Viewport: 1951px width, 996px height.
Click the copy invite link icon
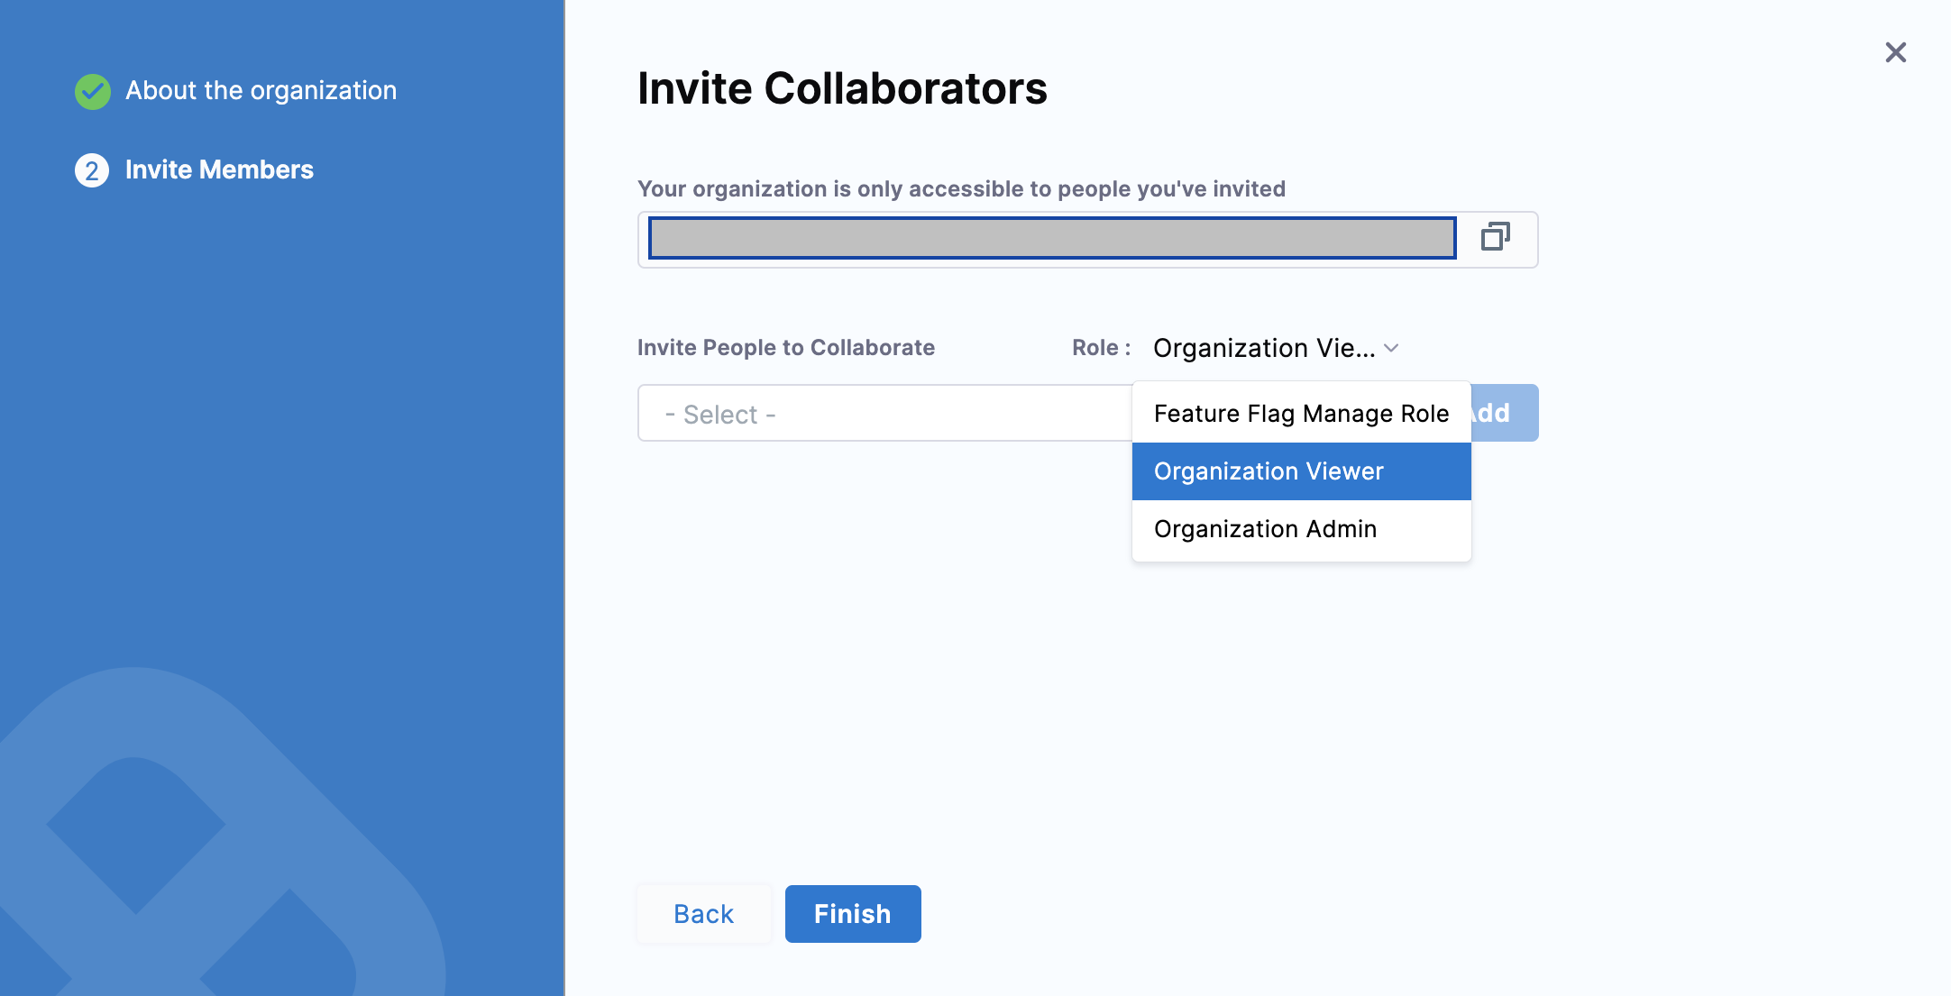pyautogui.click(x=1495, y=237)
